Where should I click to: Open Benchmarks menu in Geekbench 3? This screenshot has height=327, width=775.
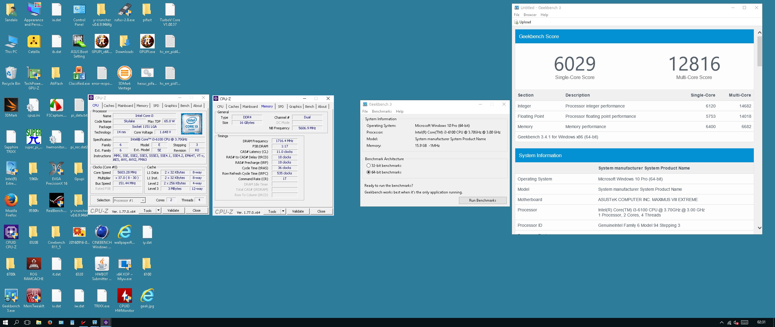pos(382,111)
